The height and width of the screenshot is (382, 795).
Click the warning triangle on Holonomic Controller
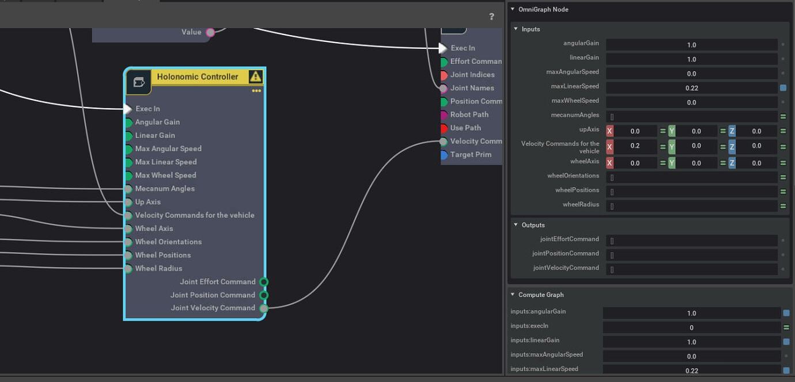(256, 77)
